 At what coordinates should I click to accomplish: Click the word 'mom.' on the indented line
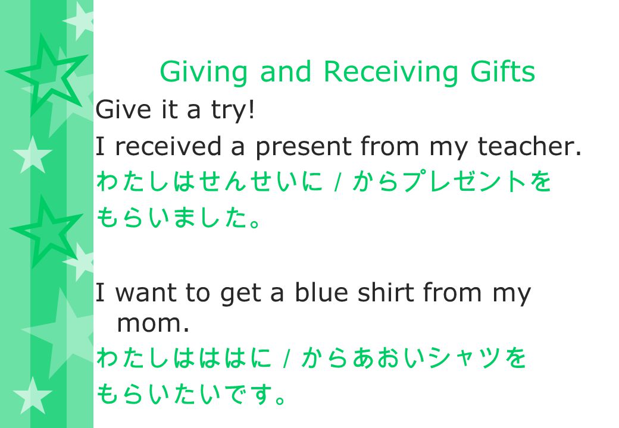[153, 324]
